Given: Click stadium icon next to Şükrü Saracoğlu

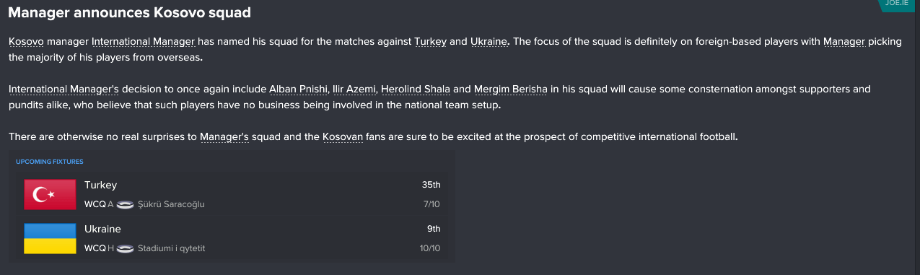Looking at the screenshot, I should 126,204.
